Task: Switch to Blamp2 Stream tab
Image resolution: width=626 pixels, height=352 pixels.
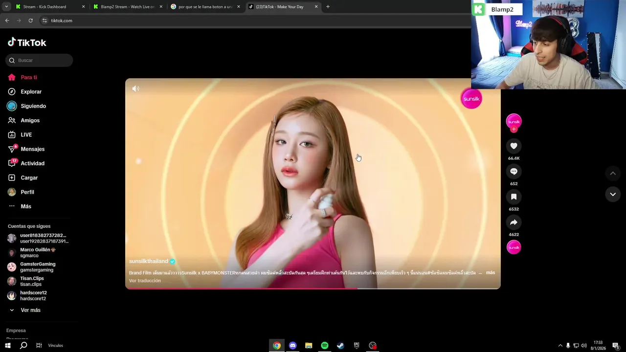Action: 128,7
